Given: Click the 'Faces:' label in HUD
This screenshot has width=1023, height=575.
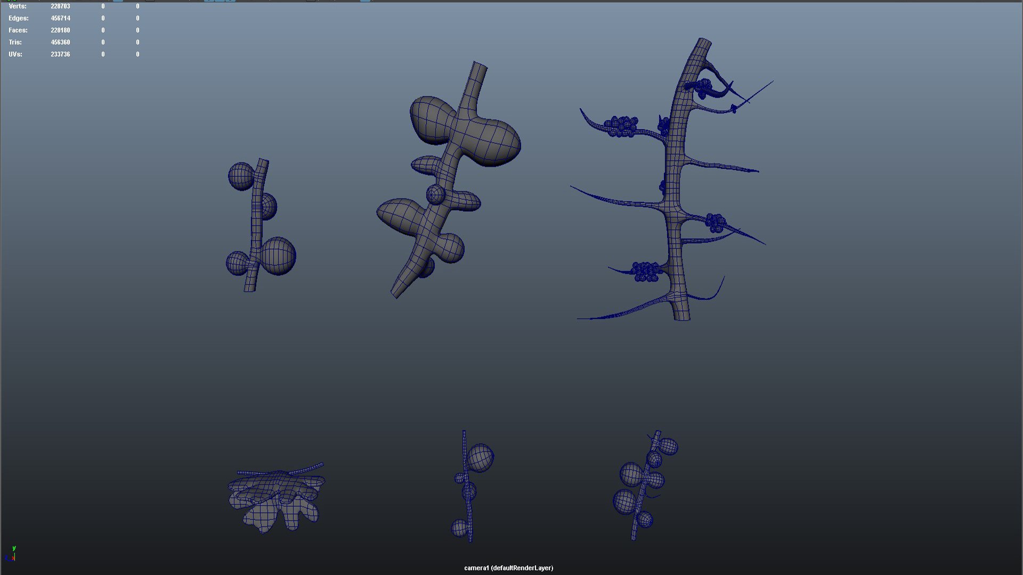Looking at the screenshot, I should click(x=18, y=30).
